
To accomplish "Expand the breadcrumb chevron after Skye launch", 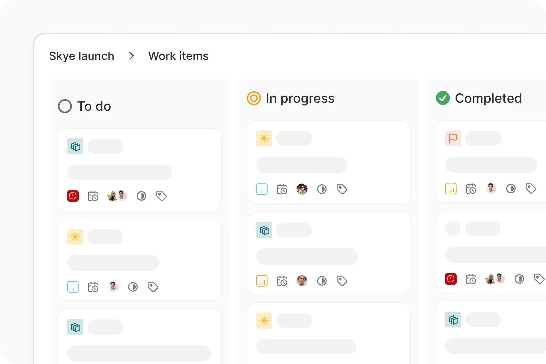I will pos(131,56).
